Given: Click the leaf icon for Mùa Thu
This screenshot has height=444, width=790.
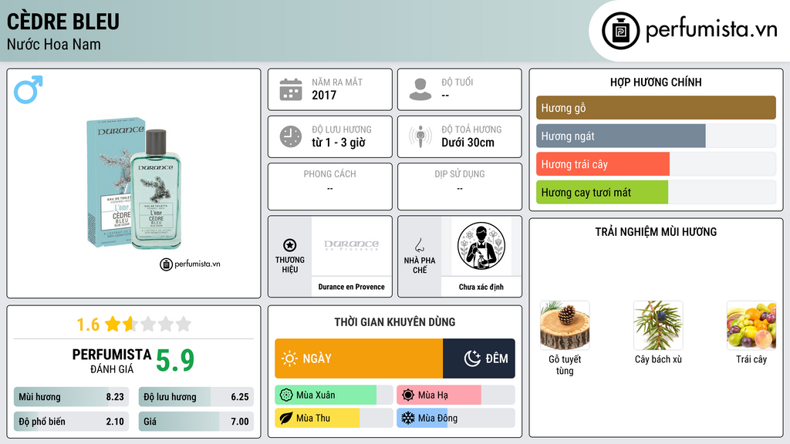Looking at the screenshot, I should (x=286, y=418).
